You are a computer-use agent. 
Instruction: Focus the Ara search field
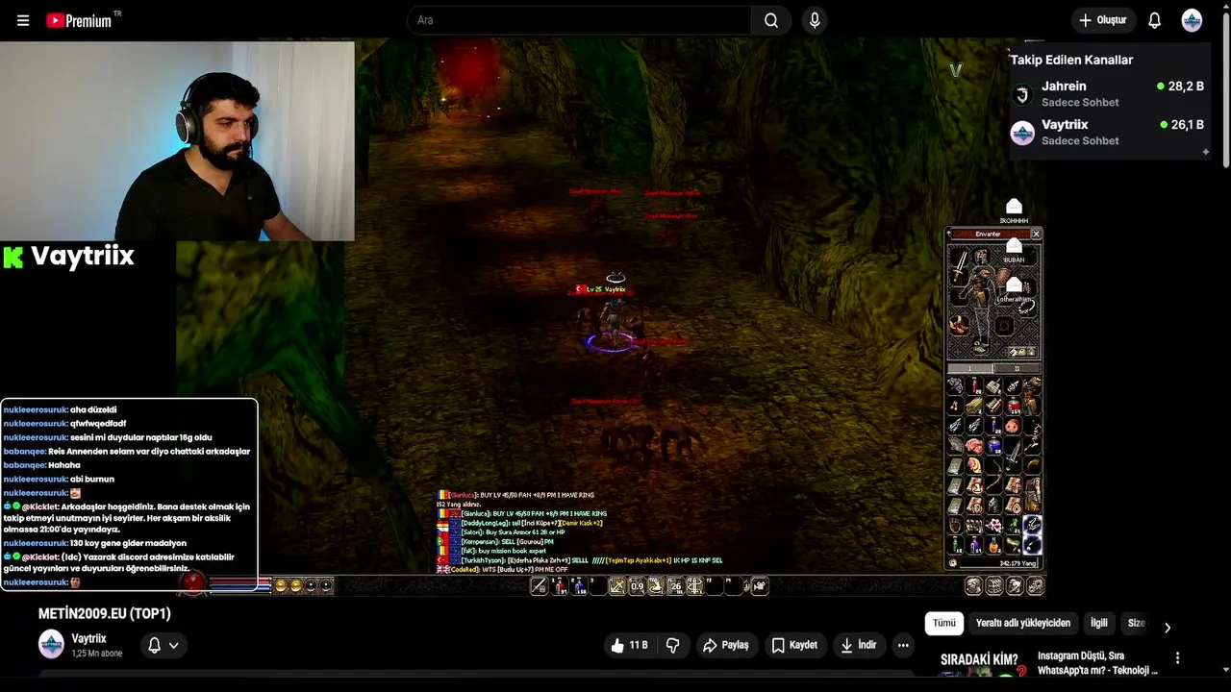click(x=579, y=20)
